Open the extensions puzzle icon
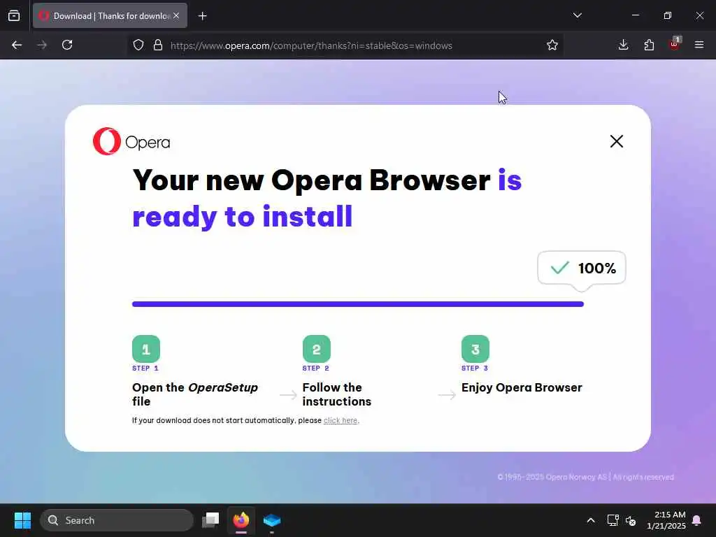Screen dimensions: 716x537 pyautogui.click(x=649, y=45)
